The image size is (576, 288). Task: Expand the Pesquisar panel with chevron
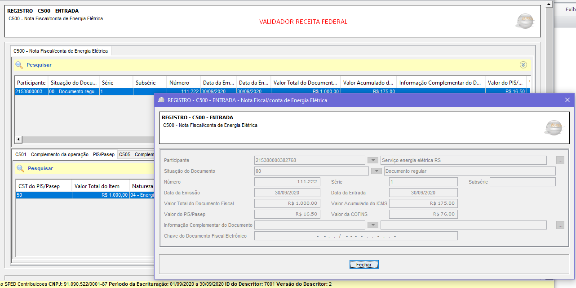(x=523, y=65)
